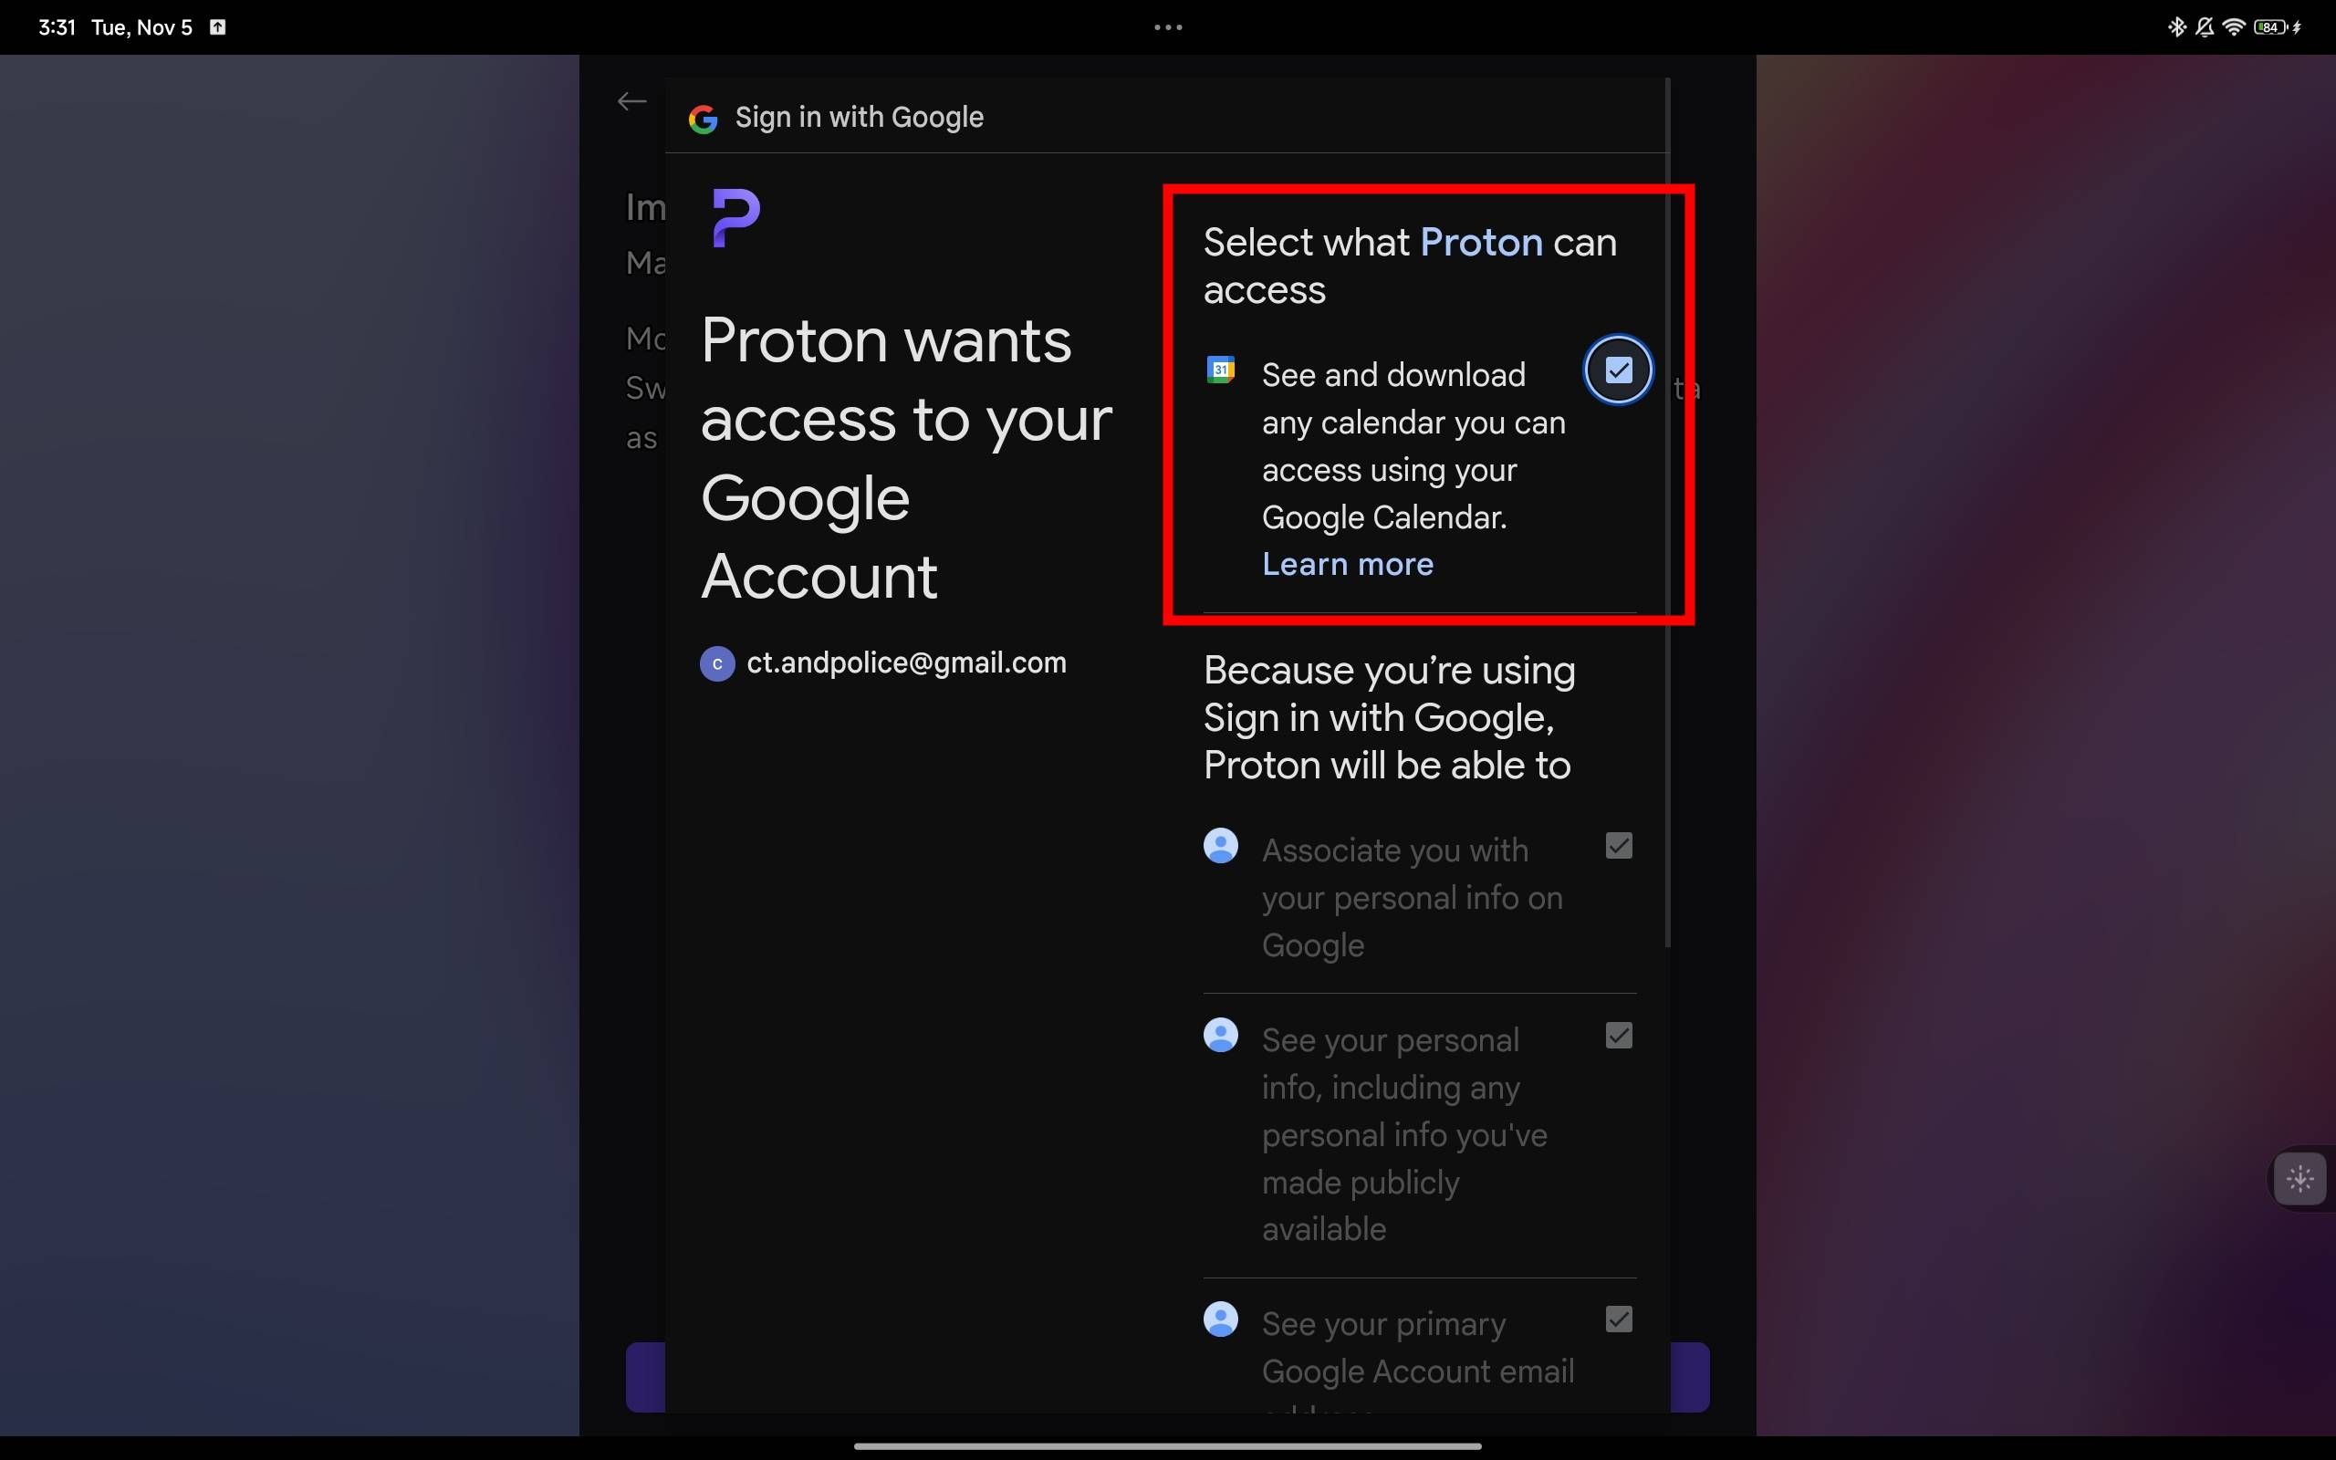Click the 'Learn more' link
Screen dimensions: 2336x1460
pyautogui.click(x=1347, y=564)
